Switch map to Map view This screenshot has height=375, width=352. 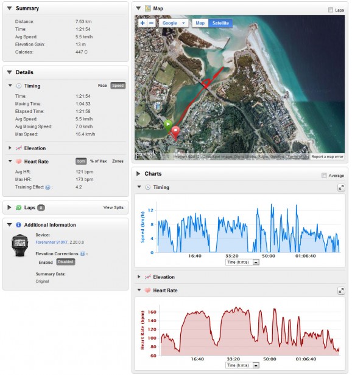click(x=200, y=23)
